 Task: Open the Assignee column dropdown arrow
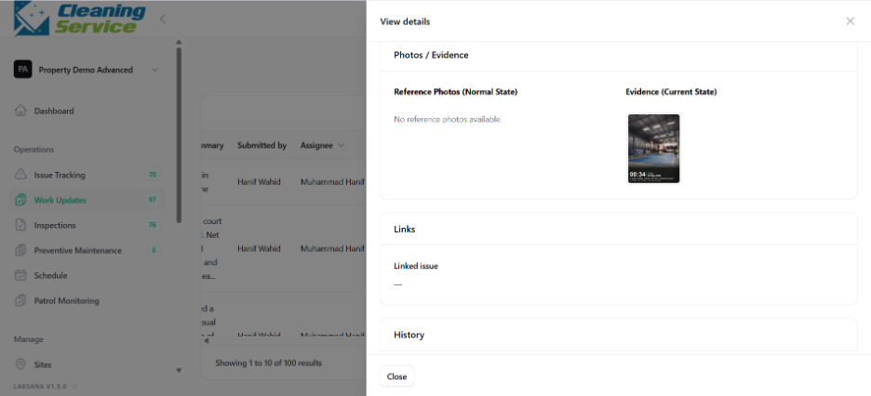(341, 145)
